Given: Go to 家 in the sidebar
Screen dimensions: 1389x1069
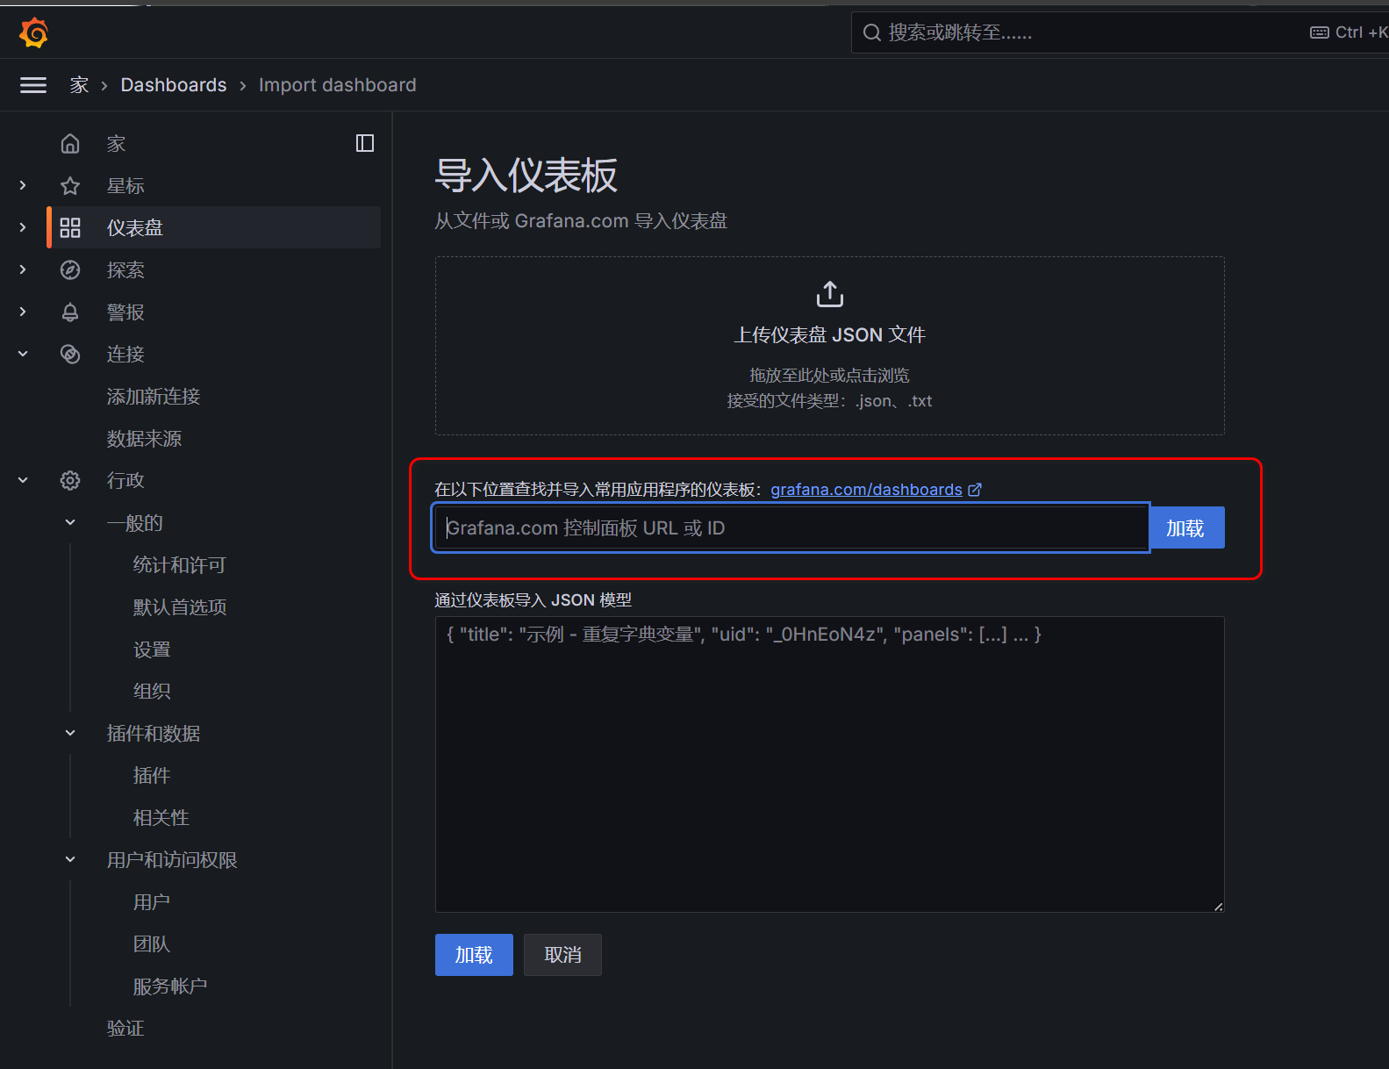Looking at the screenshot, I should coord(116,143).
